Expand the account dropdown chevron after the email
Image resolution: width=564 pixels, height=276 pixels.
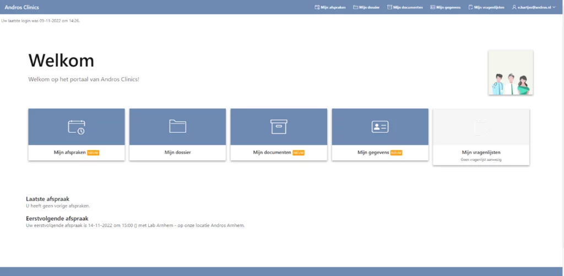554,7
